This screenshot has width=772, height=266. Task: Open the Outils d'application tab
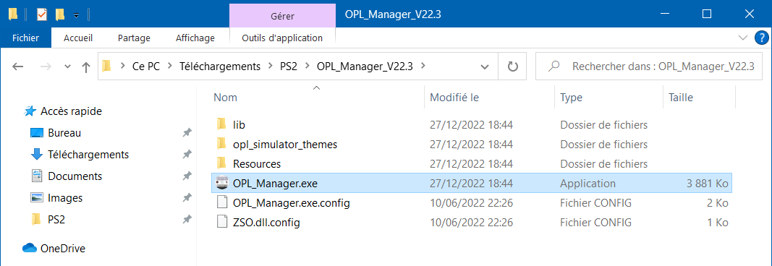[282, 38]
